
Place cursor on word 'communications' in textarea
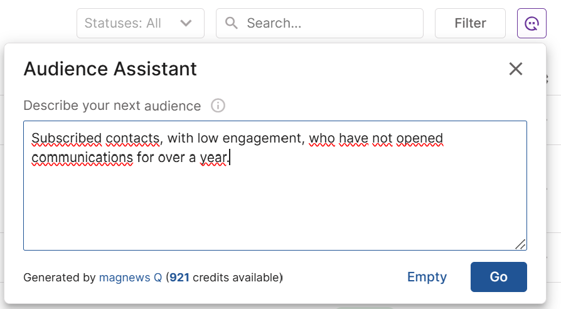click(x=82, y=157)
